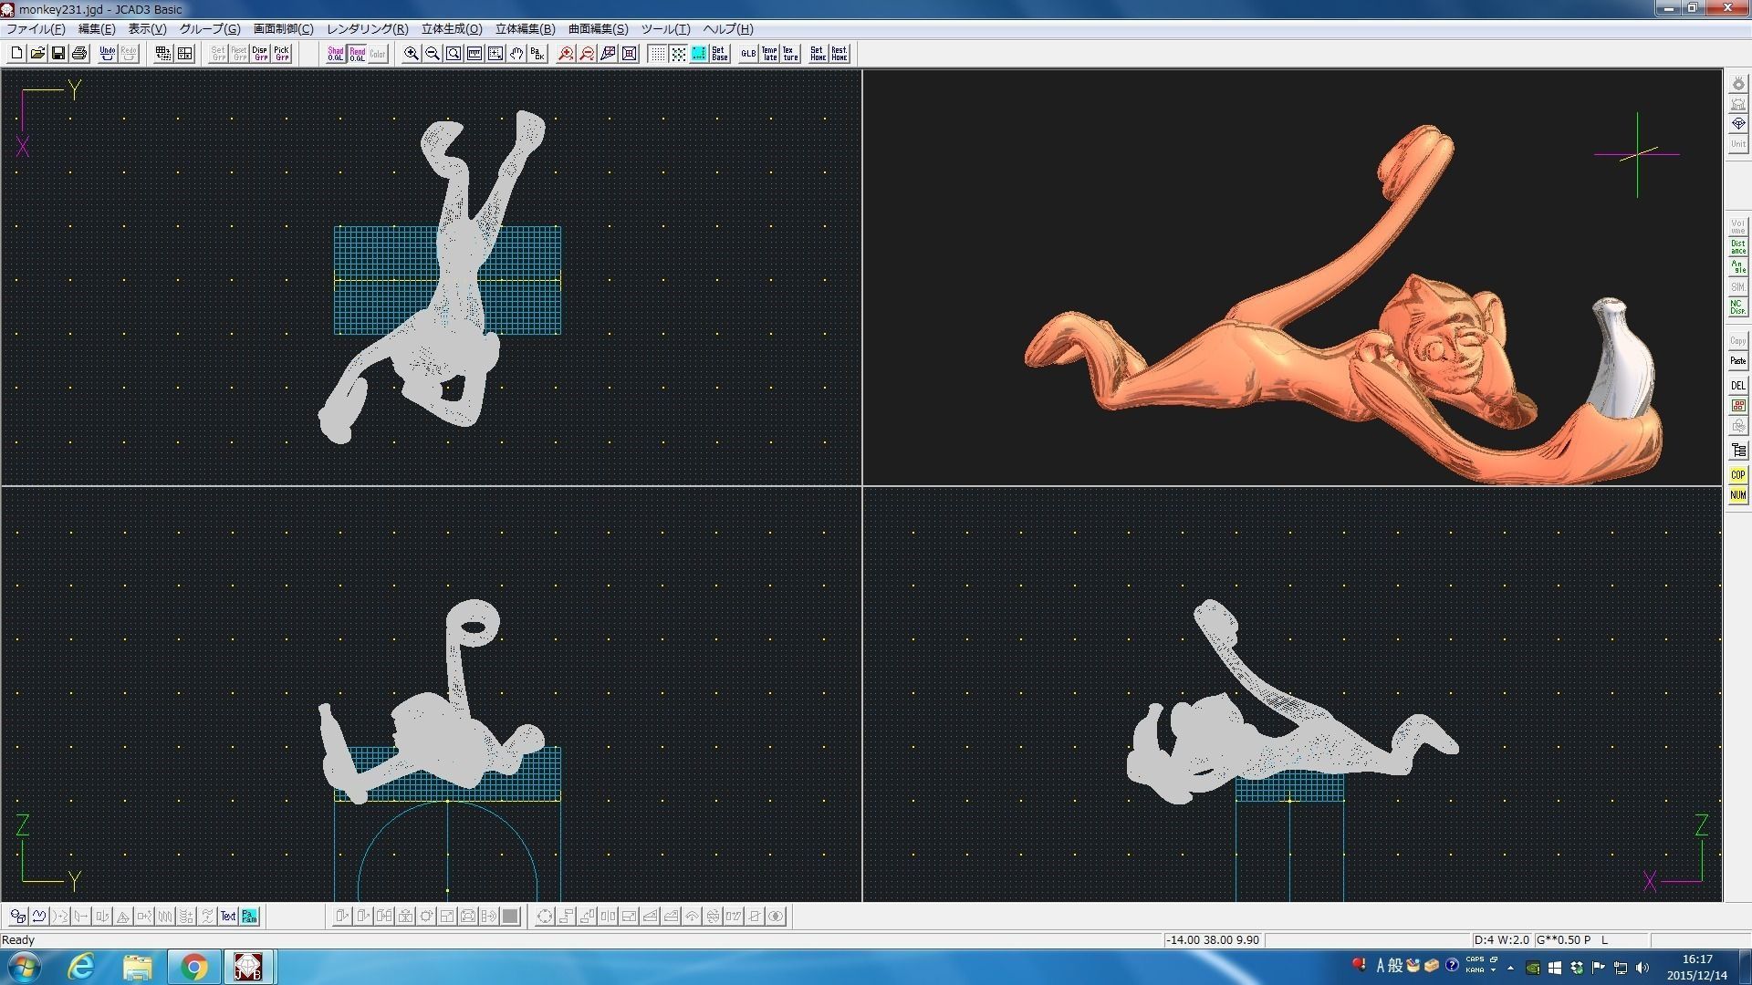Click the DEL button in sidebar
Image resolution: width=1752 pixels, height=985 pixels.
coord(1737,386)
